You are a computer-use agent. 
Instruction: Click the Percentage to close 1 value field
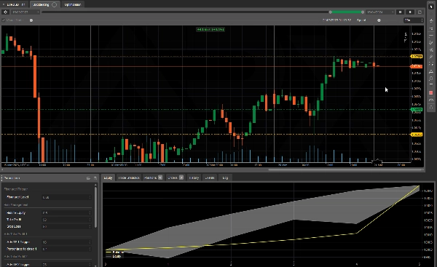click(66, 249)
